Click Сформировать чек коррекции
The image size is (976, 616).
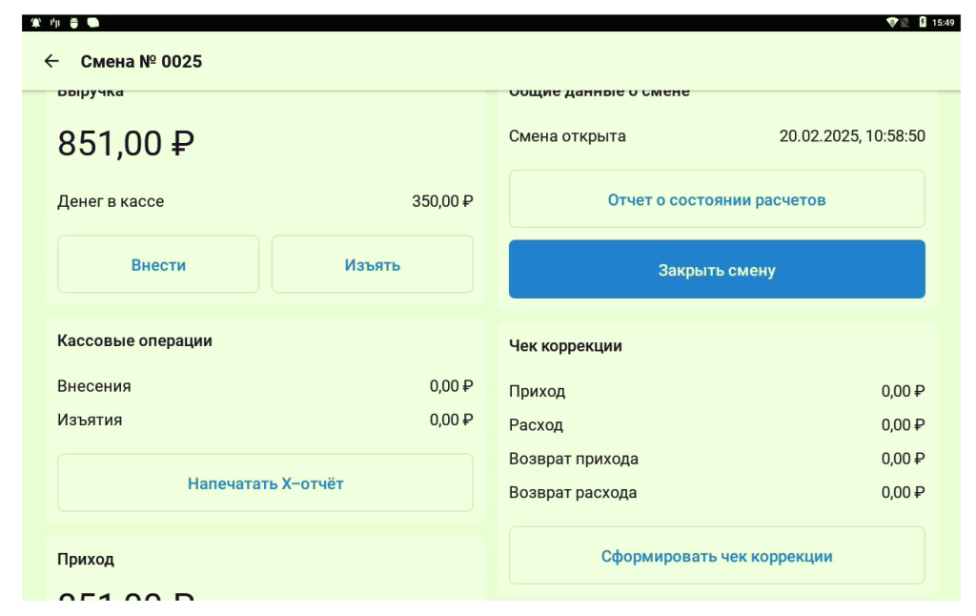717,556
